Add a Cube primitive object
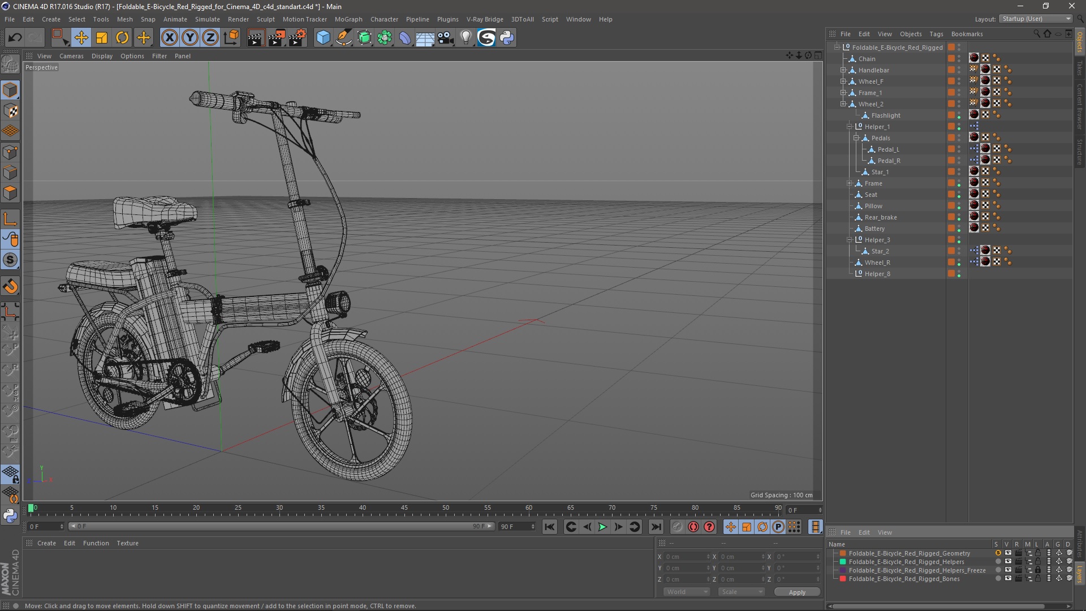The image size is (1086, 611). click(323, 38)
